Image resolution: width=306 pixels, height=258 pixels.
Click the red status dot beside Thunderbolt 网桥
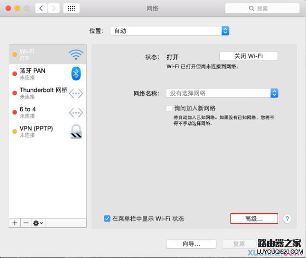[x=14, y=93]
